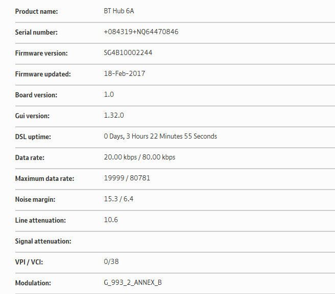This screenshot has height=294, width=335.
Task: Click the serial number +084319+NQ64470846
Action: pos(141,32)
